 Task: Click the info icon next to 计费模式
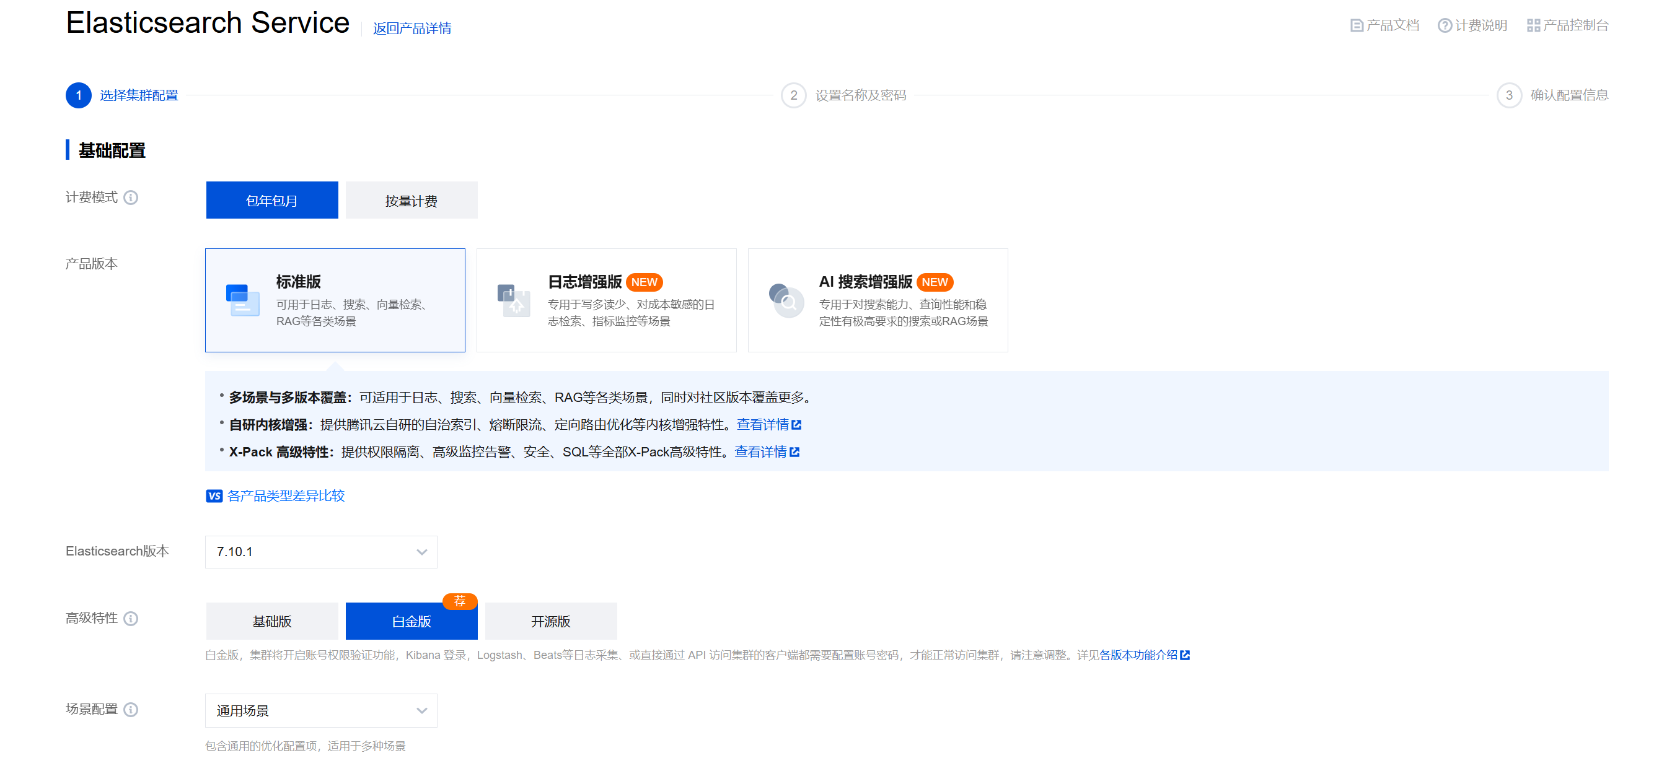click(x=131, y=198)
